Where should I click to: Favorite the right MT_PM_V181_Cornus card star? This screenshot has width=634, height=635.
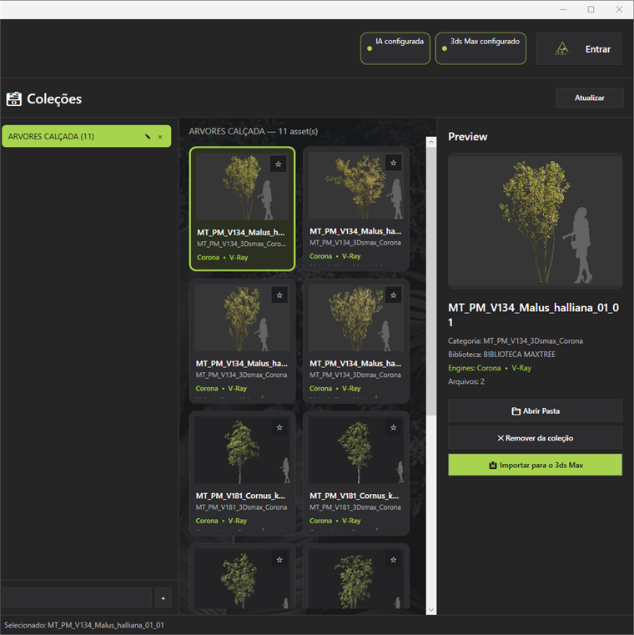[x=393, y=427]
